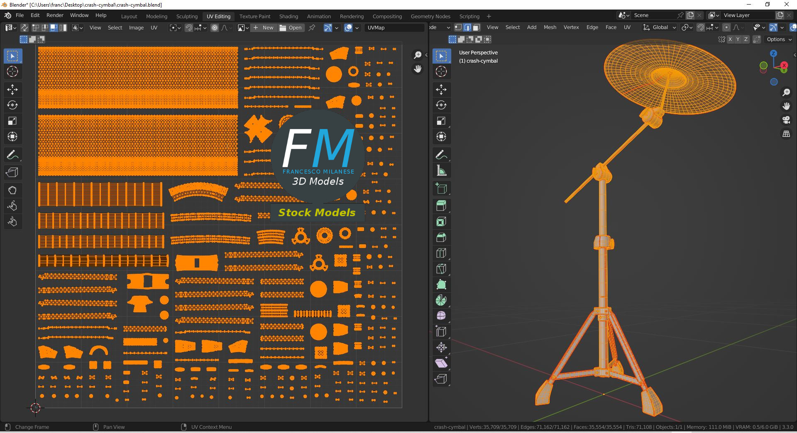Toggle proportional editing in UV editor
Image resolution: width=797 pixels, height=433 pixels.
coord(215,28)
